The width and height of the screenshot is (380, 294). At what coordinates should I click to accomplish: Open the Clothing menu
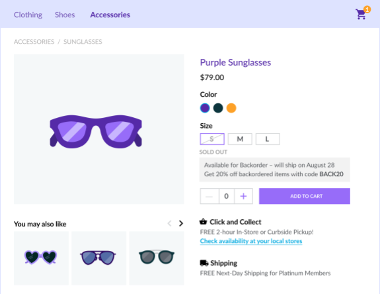(28, 15)
